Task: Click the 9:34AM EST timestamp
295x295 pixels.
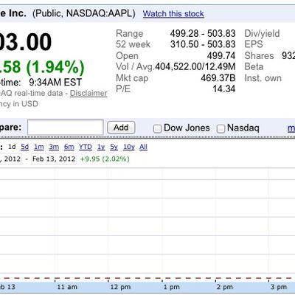Action: tap(55, 82)
